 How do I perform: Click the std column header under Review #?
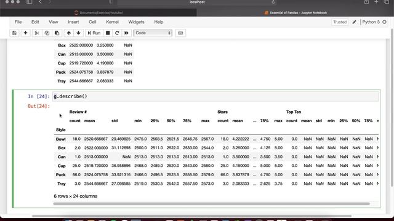tap(115, 121)
